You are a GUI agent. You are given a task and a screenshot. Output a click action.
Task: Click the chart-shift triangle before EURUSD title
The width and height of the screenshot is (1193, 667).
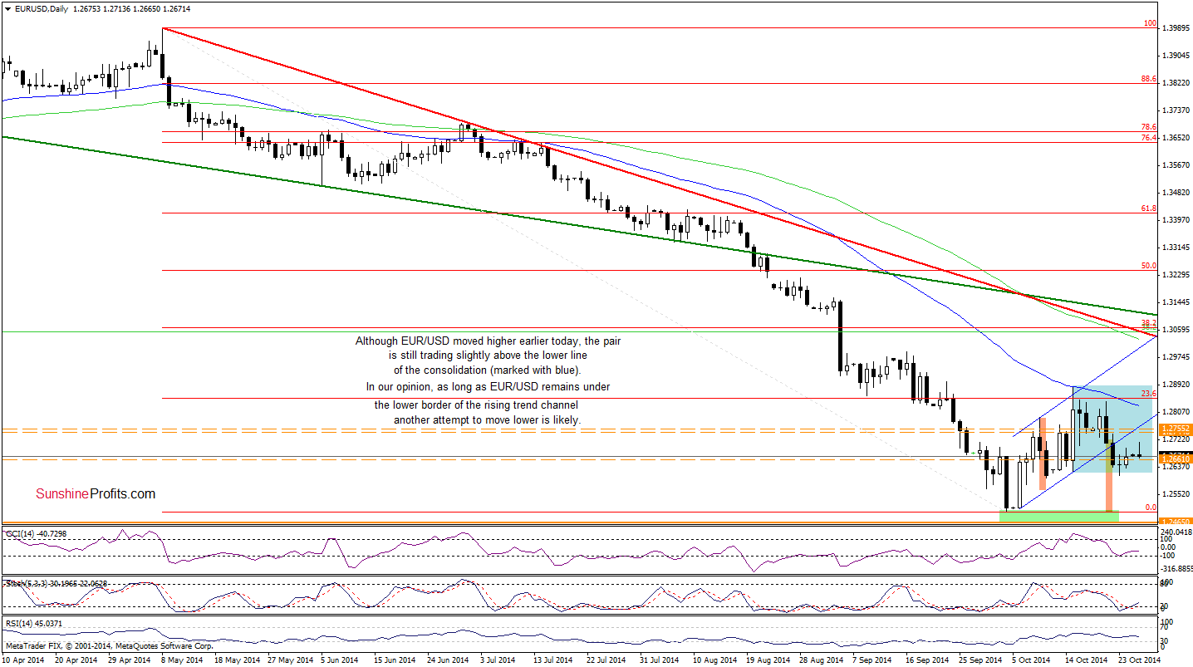click(6, 8)
